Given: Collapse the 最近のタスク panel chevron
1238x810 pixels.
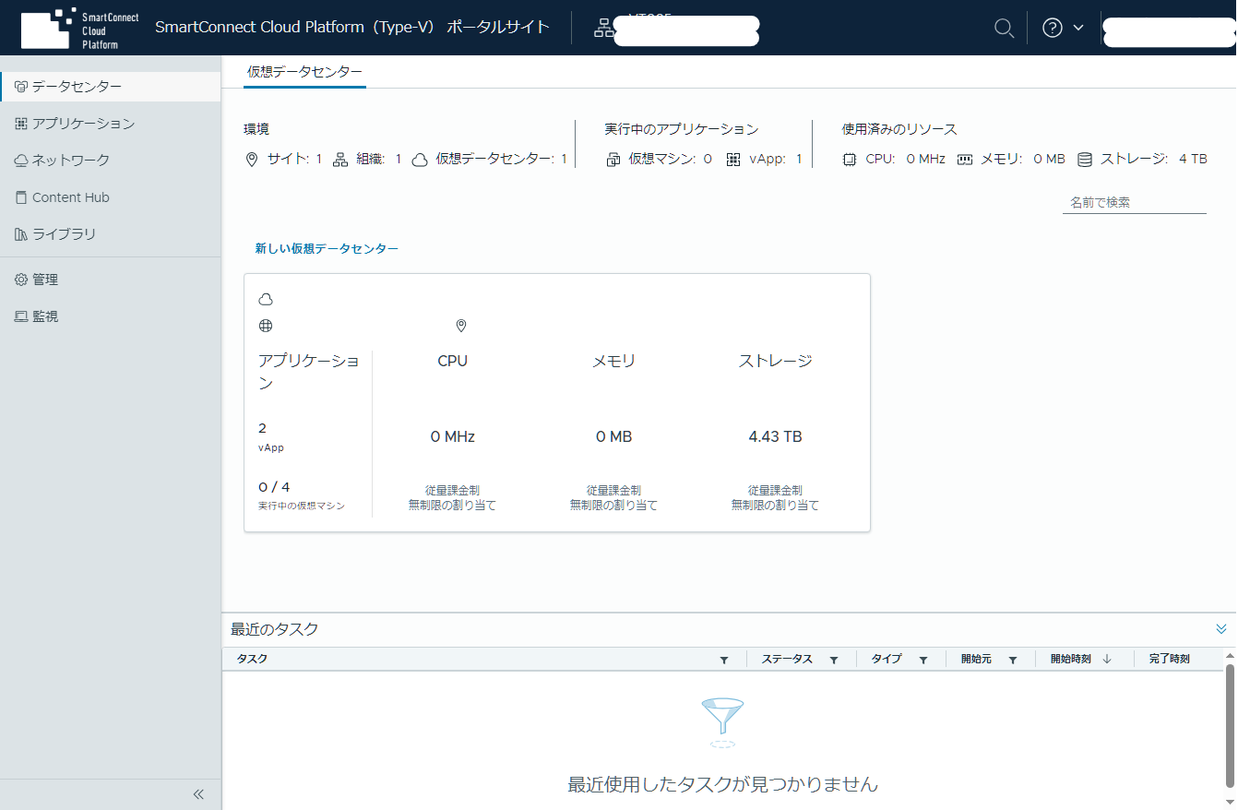Looking at the screenshot, I should pyautogui.click(x=1221, y=629).
